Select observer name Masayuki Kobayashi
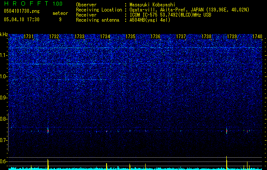The width and height of the screenshot is (267, 170). click(152, 5)
